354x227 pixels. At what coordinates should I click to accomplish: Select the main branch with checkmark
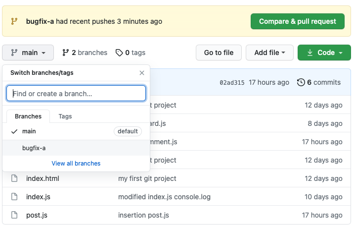[x=29, y=131]
